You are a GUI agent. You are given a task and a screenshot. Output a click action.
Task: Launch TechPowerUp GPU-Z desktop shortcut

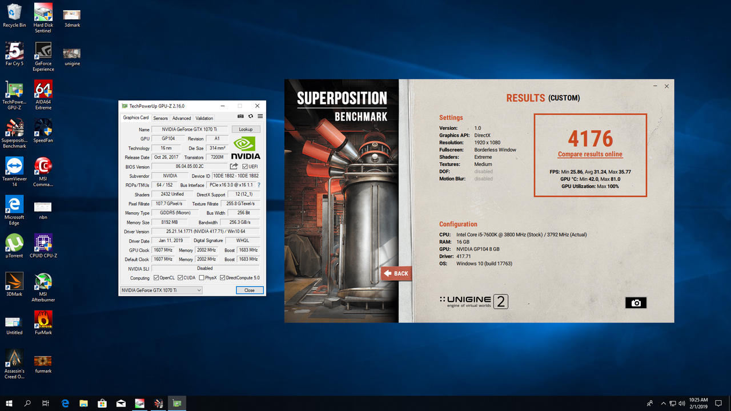coord(14,95)
